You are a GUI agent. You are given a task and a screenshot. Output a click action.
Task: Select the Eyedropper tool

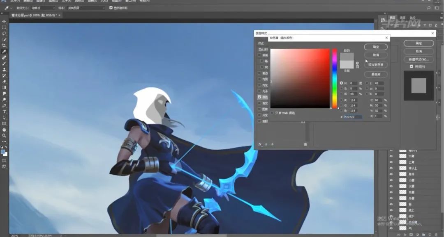pos(4,52)
